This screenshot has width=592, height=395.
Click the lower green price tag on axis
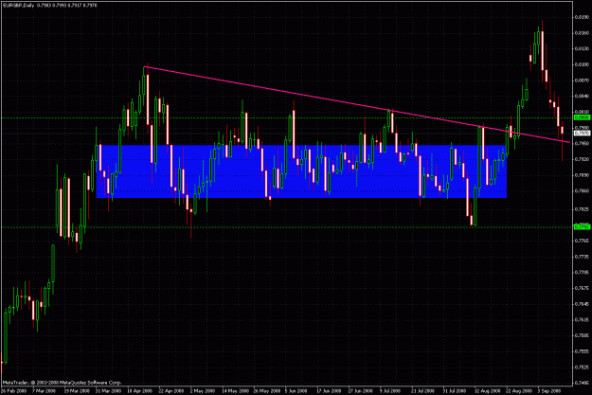click(582, 227)
